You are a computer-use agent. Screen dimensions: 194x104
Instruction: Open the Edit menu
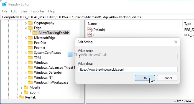coord(14,11)
